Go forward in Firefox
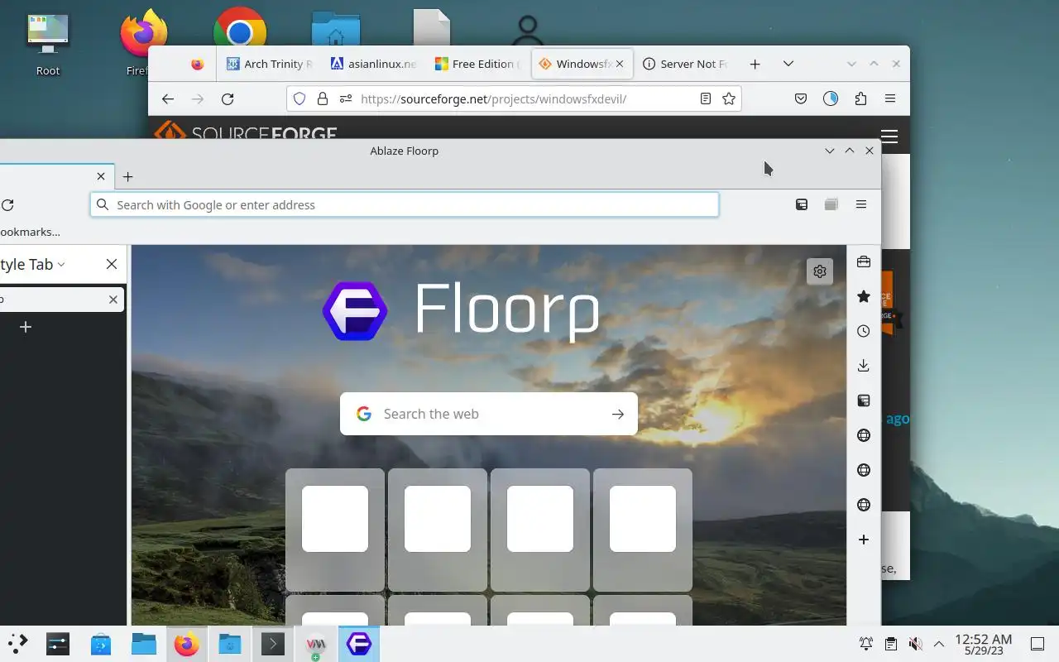The image size is (1059, 662). tap(197, 98)
